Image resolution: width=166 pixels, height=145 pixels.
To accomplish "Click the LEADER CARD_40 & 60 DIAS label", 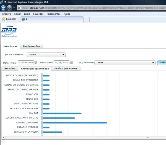I will pos(22,118).
